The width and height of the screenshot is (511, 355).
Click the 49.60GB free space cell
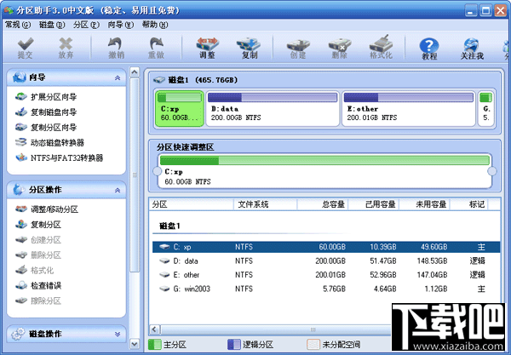(433, 247)
